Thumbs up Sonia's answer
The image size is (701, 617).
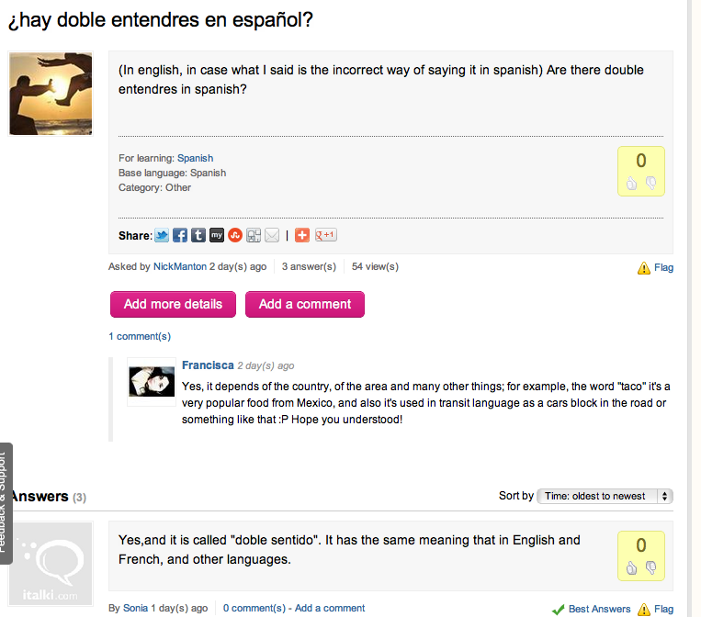tap(632, 568)
